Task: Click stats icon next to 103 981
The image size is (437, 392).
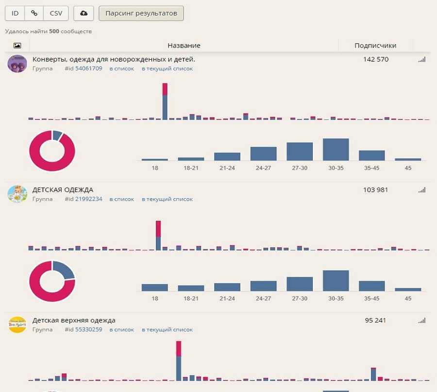Action: coord(422,190)
